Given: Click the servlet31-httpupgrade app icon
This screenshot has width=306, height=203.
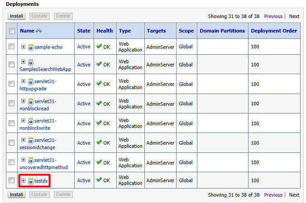Looking at the screenshot, I should coord(31,82).
